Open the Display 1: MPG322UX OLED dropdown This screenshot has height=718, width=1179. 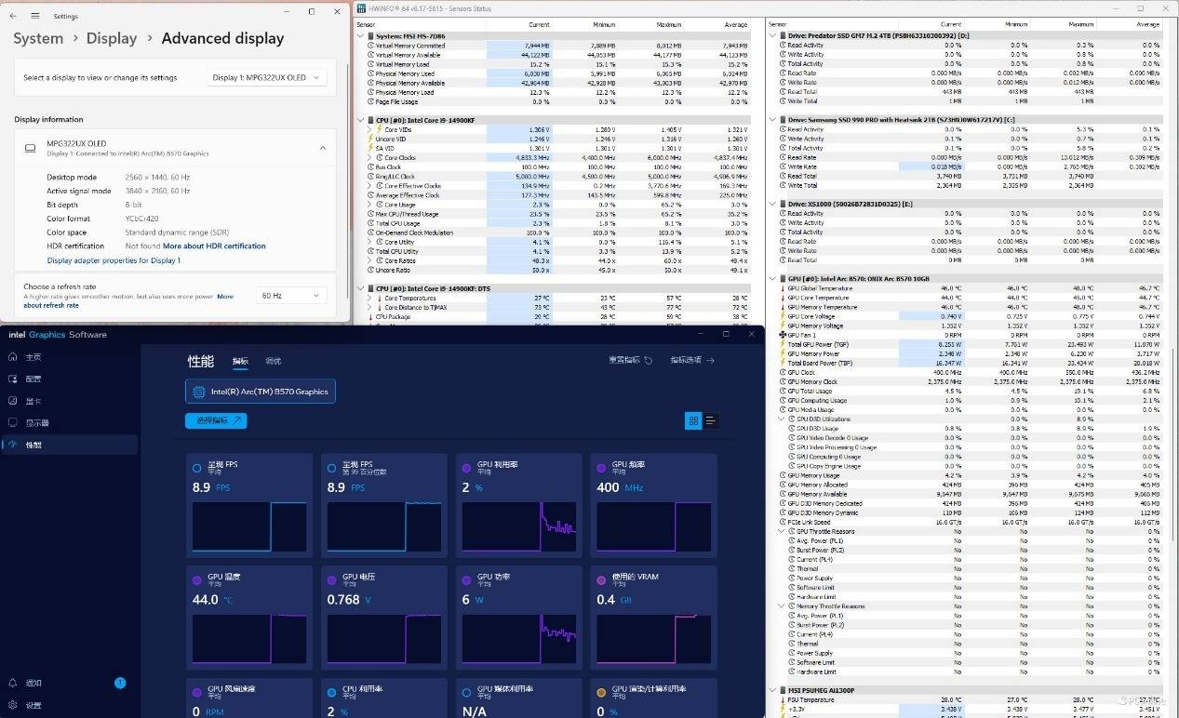coord(266,78)
